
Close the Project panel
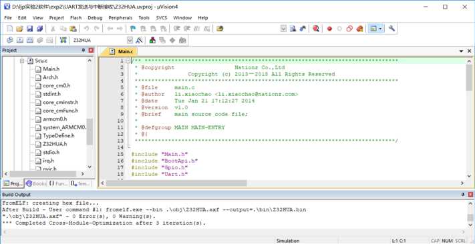click(91, 50)
